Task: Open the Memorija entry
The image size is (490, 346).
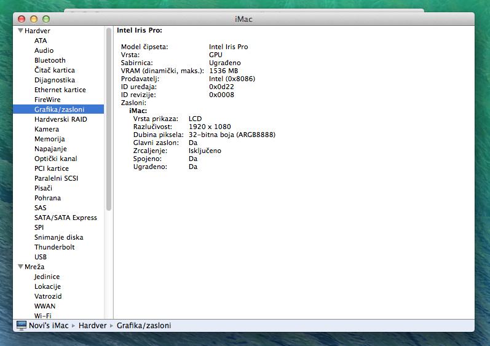Action: click(x=49, y=139)
